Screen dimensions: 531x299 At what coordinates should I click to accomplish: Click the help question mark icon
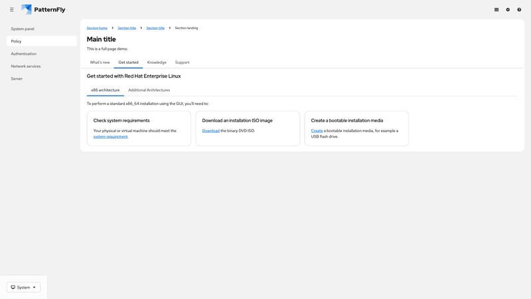coord(519,10)
